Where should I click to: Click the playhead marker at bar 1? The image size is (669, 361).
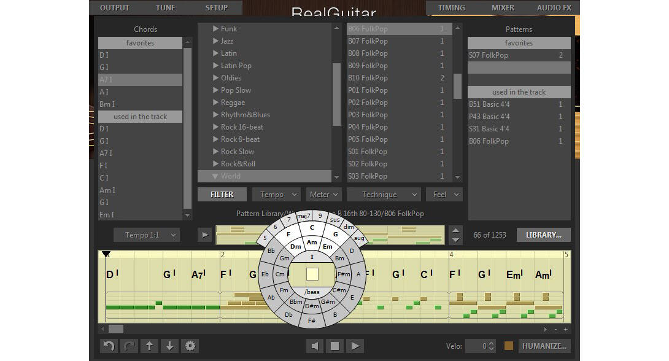coord(106,254)
